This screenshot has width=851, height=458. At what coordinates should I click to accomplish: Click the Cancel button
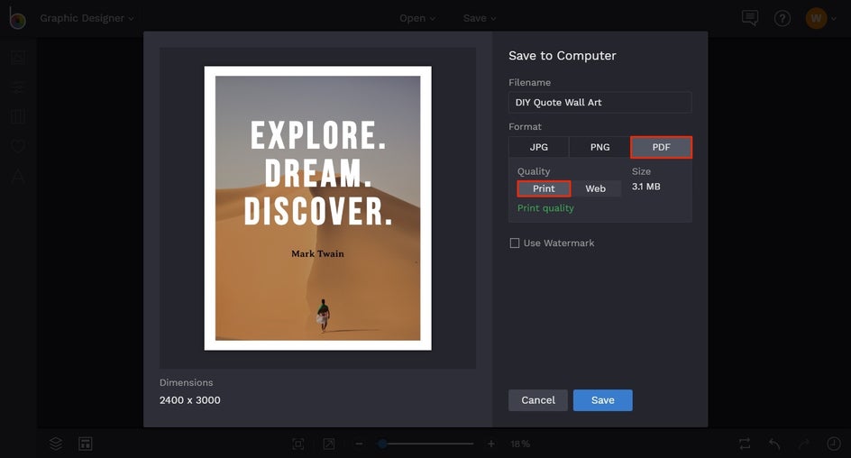pyautogui.click(x=538, y=400)
